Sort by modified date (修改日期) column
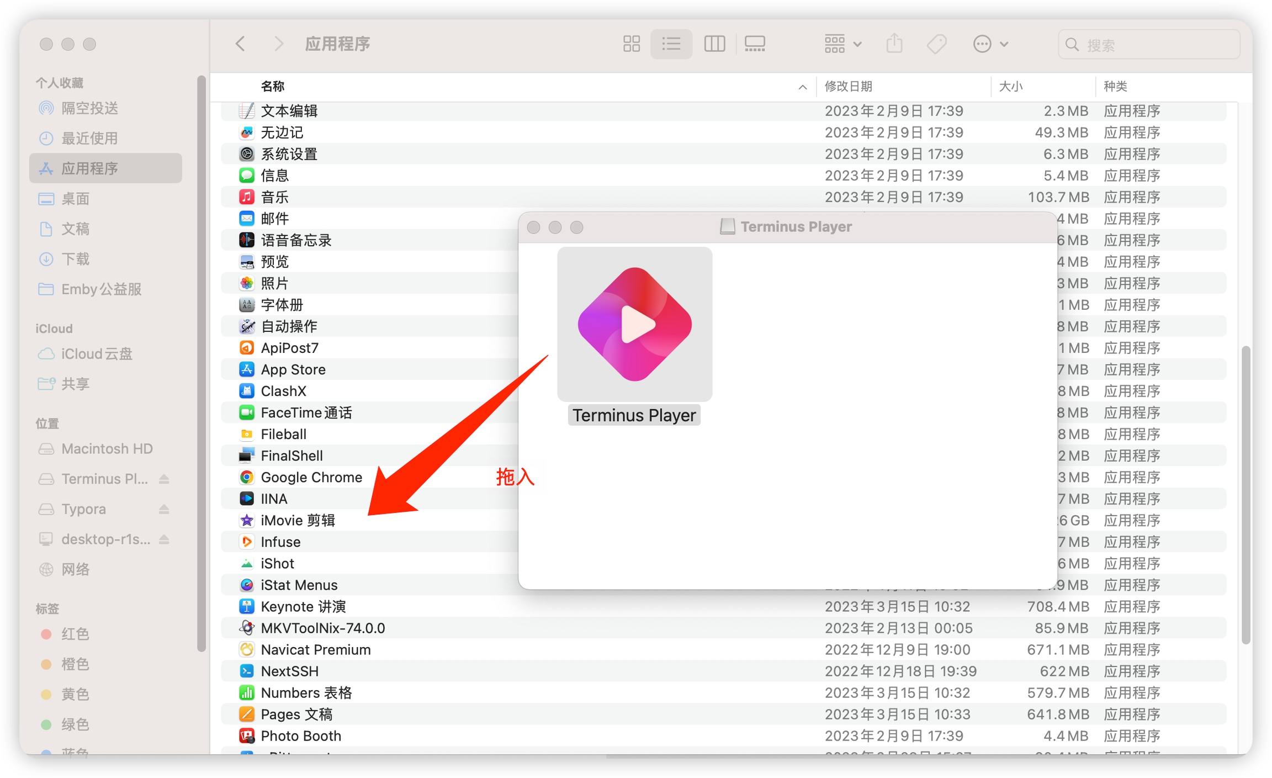Viewport: 1272px width, 778px height. click(848, 87)
